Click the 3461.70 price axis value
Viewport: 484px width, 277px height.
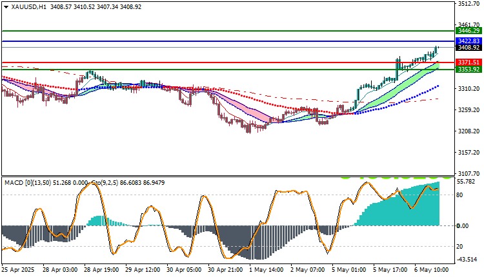pos(469,24)
